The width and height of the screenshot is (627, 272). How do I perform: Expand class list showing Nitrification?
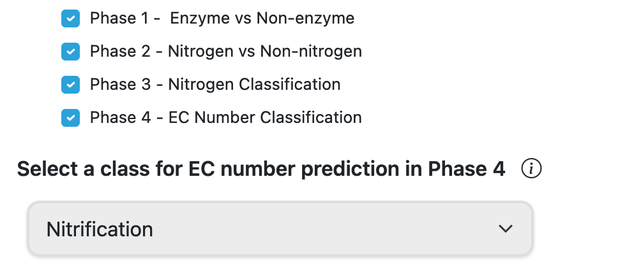click(x=280, y=229)
